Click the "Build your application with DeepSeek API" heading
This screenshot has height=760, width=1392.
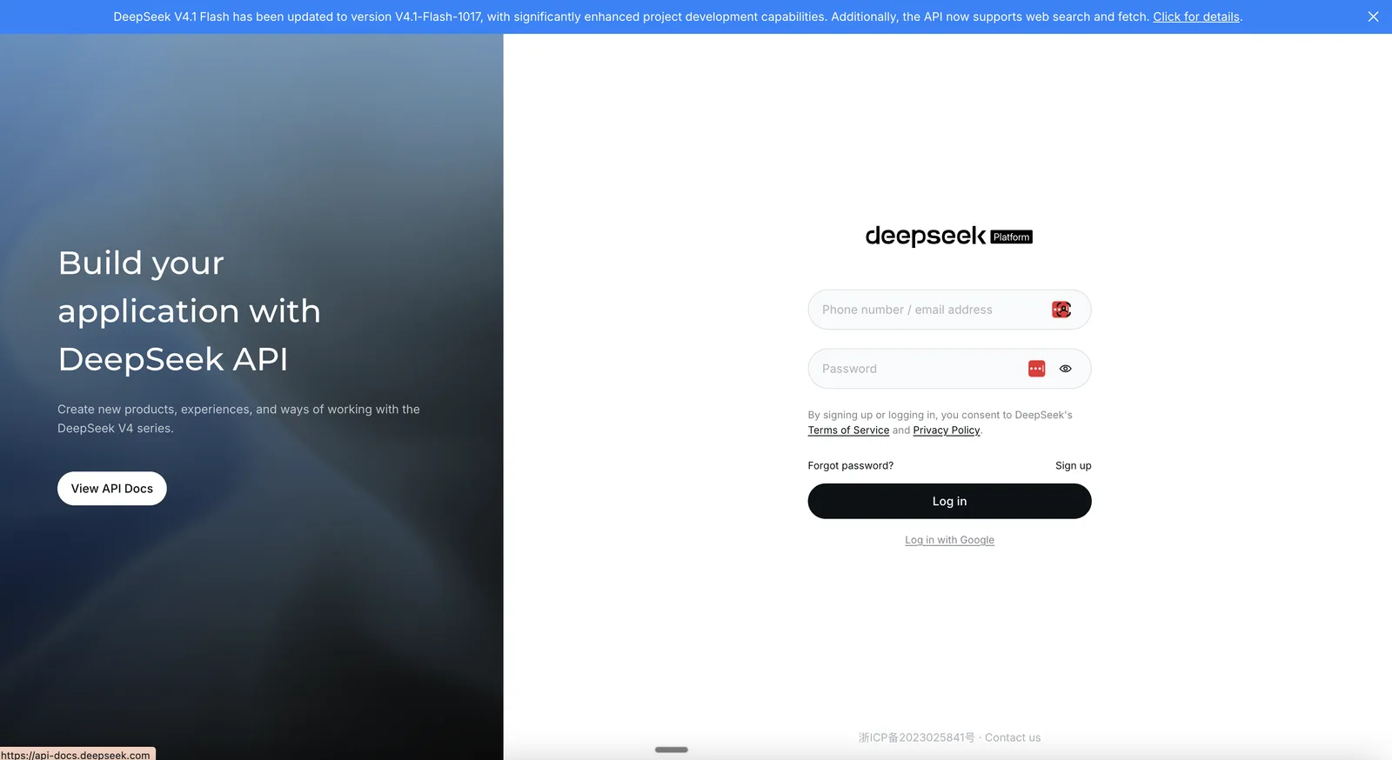click(x=190, y=310)
